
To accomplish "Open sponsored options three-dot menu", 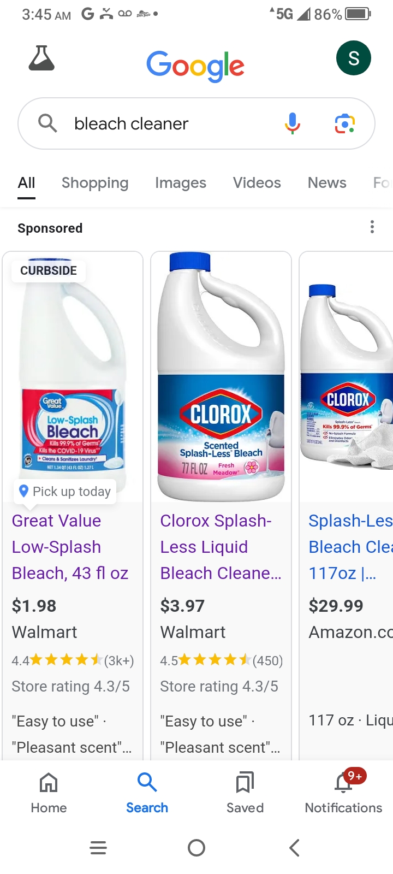I will (x=372, y=227).
